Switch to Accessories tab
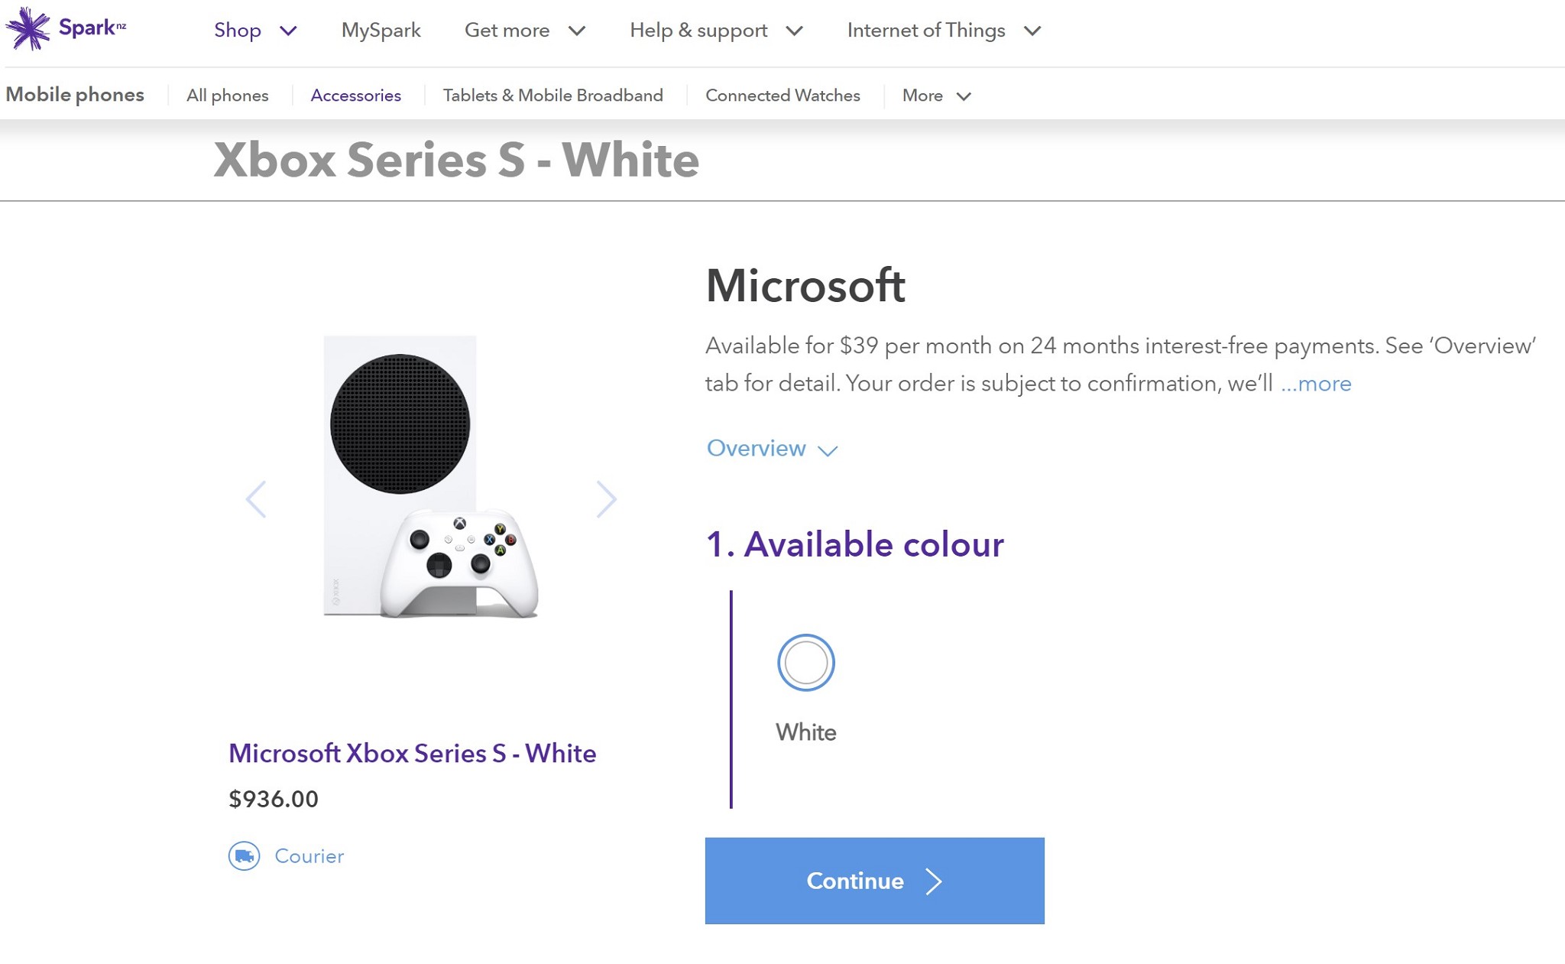This screenshot has height=964, width=1565. (x=355, y=96)
